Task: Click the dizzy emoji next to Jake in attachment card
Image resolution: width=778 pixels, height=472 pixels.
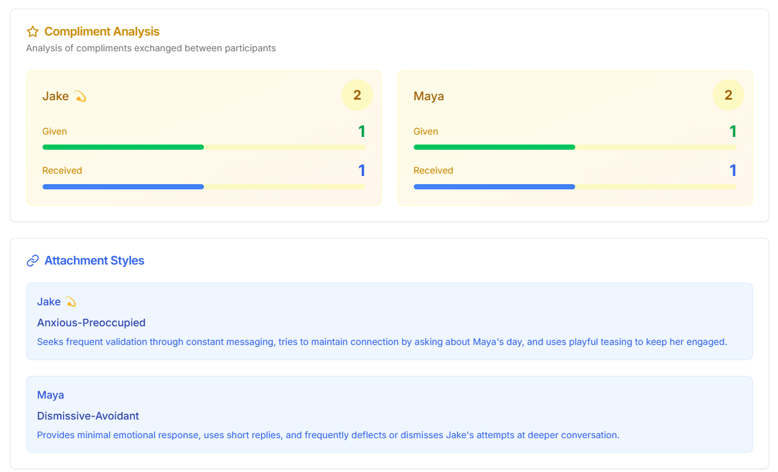Action: pyautogui.click(x=71, y=302)
